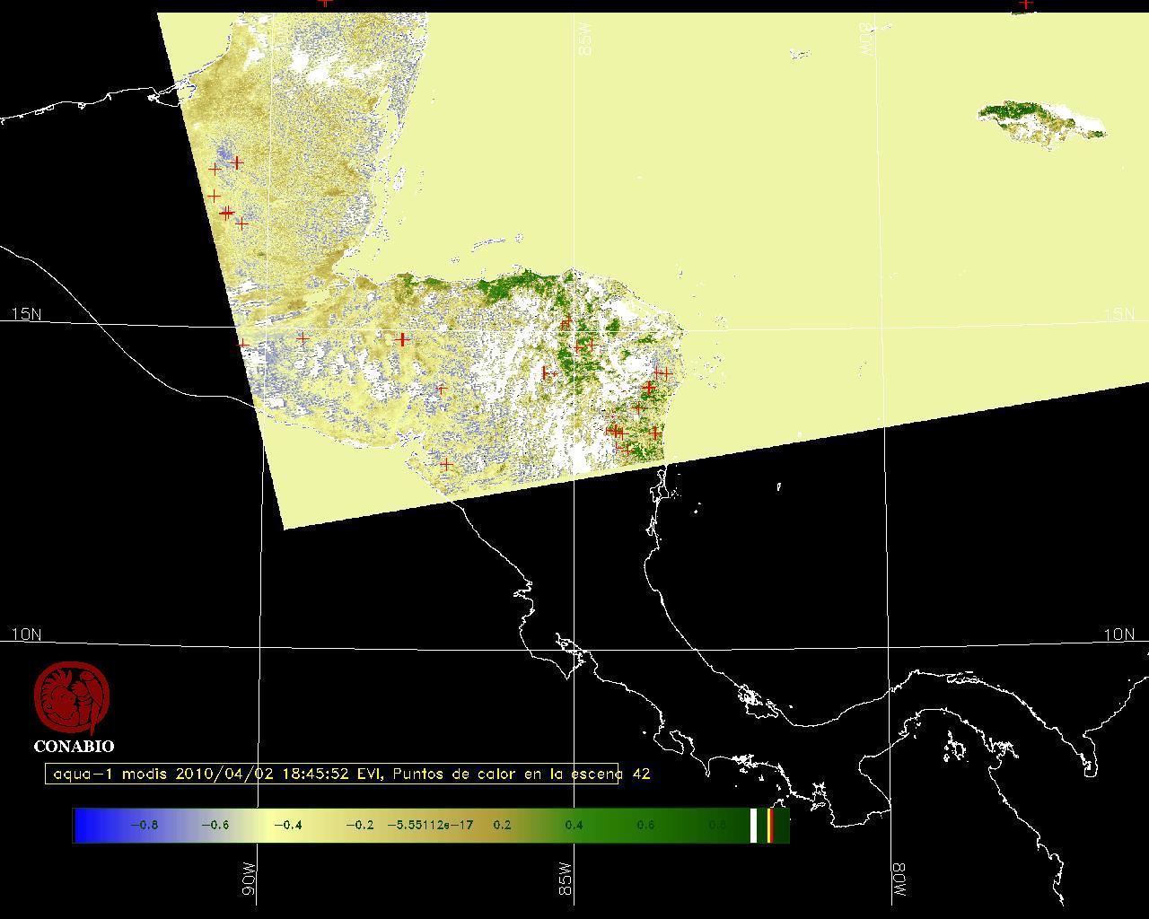The image size is (1149, 919).
Task: Select the red cross on top edge left of 85W
Action: (325, 3)
